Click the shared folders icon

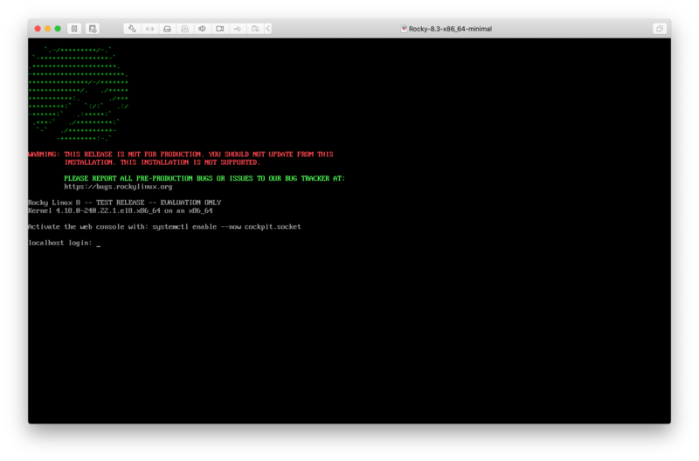[255, 29]
